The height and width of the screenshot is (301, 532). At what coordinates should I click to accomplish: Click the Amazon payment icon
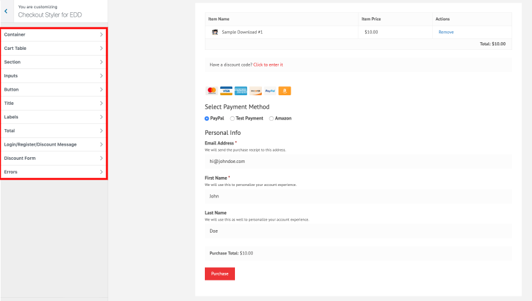(x=285, y=91)
